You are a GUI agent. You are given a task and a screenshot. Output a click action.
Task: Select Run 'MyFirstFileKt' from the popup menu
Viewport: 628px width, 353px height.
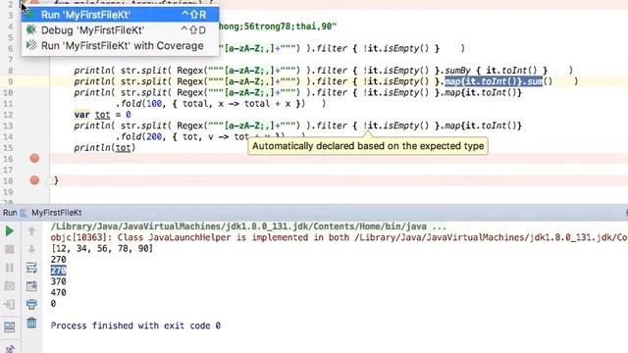click(120, 15)
